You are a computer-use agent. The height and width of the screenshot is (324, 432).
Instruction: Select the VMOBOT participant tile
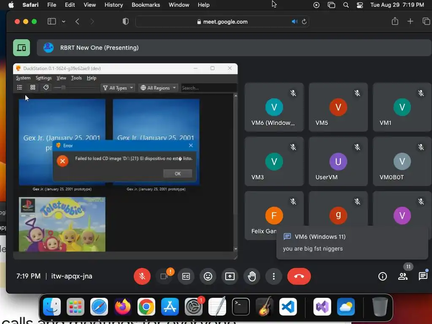pos(402,162)
